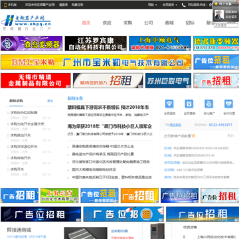Screen dimensions: 239x239
Task: Open the 全网营销 icon
Action: point(189,104)
